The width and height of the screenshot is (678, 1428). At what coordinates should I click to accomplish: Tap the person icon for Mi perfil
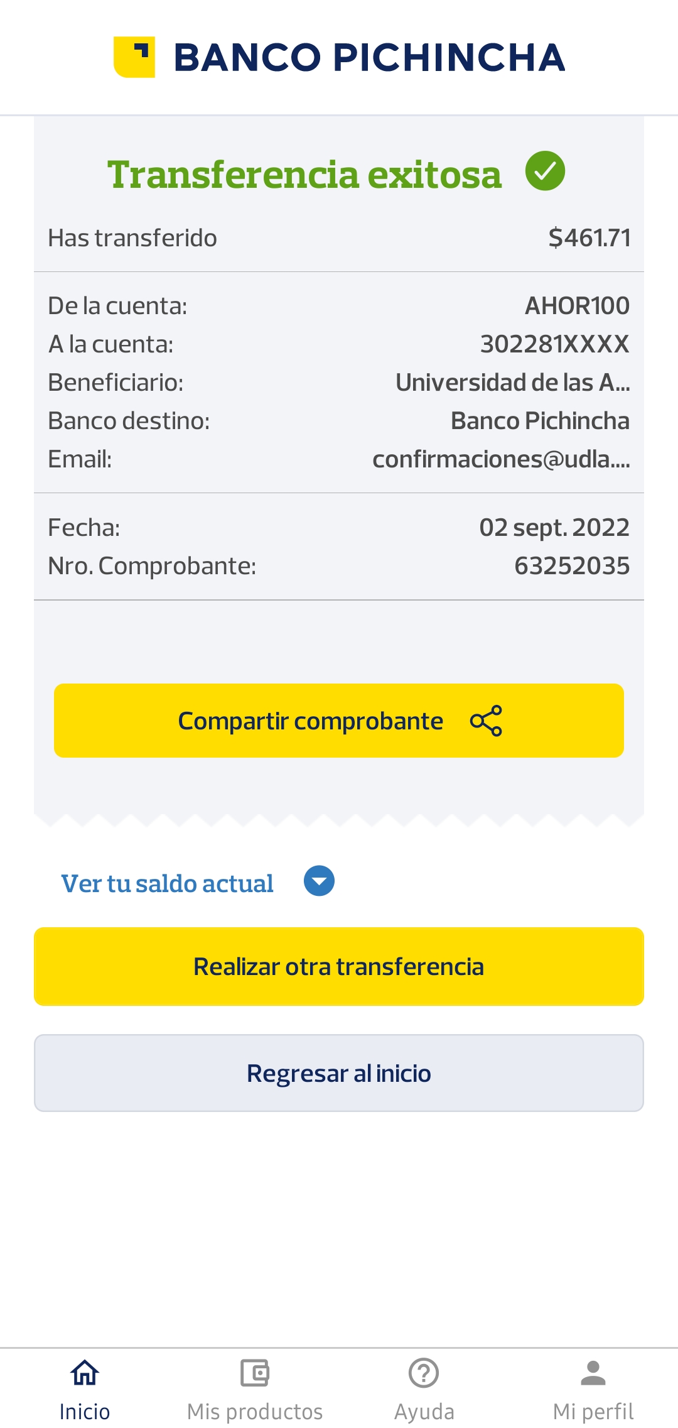(x=593, y=1373)
